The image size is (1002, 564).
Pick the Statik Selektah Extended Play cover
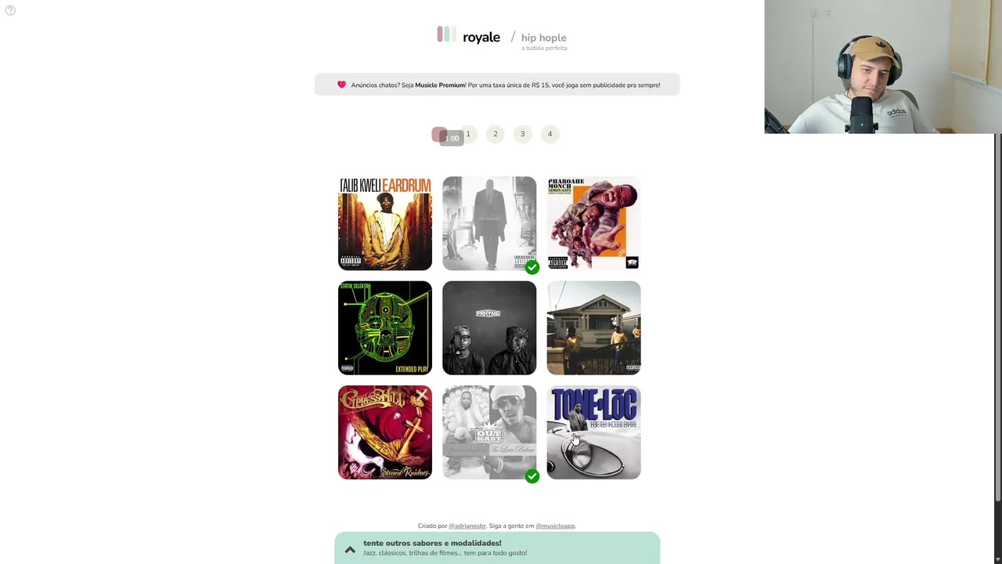point(385,328)
